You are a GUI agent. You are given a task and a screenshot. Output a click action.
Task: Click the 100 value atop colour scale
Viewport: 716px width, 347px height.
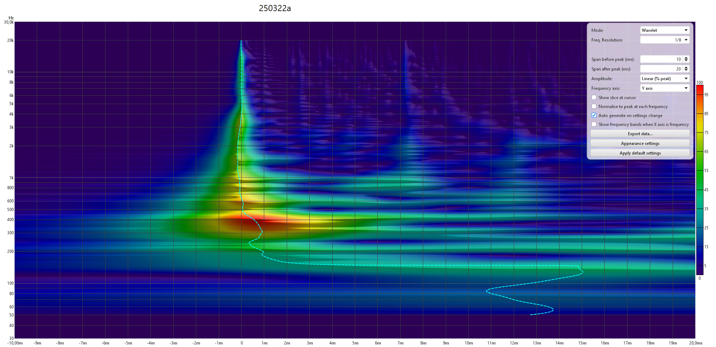pos(700,83)
